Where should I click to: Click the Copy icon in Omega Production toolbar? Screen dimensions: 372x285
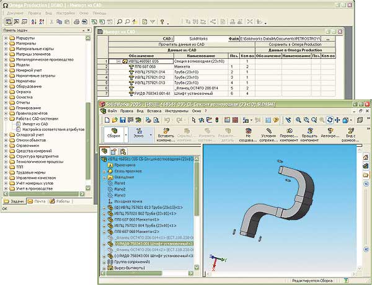tap(59, 22)
